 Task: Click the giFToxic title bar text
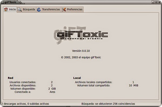pyautogui.click(x=10, y=2)
